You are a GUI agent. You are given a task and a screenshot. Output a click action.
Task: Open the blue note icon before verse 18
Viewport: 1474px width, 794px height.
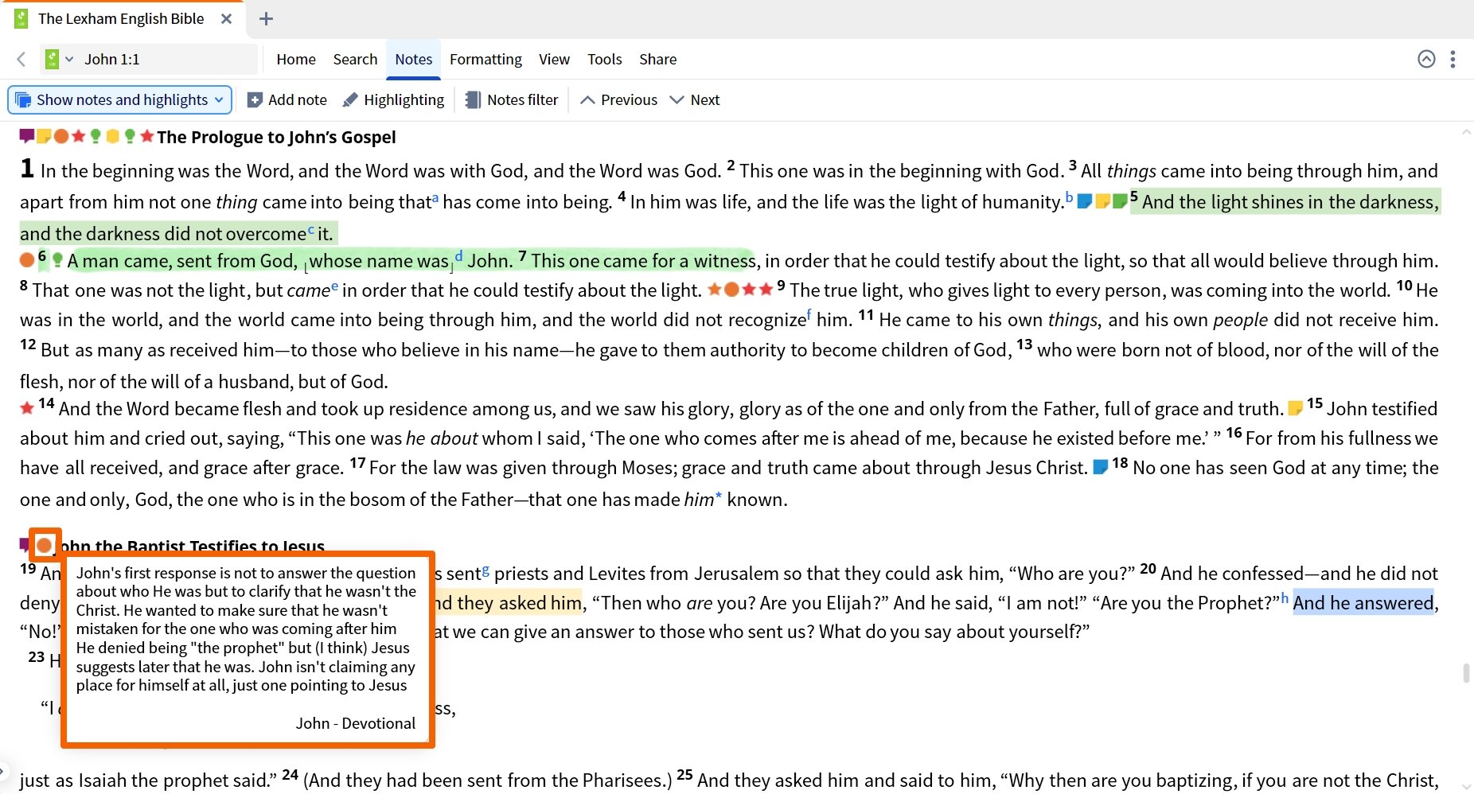[1101, 467]
